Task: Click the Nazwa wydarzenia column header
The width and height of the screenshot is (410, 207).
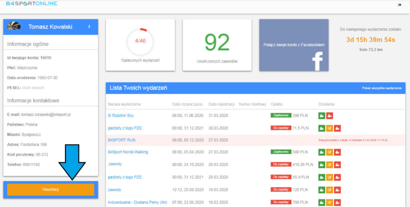Action: pos(124,104)
